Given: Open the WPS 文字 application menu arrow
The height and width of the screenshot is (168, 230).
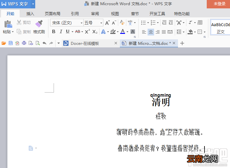Looking at the screenshot, I should (33, 4).
